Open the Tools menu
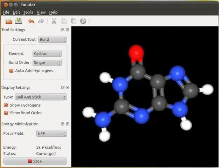The image size is (219, 168). pos(28,12)
